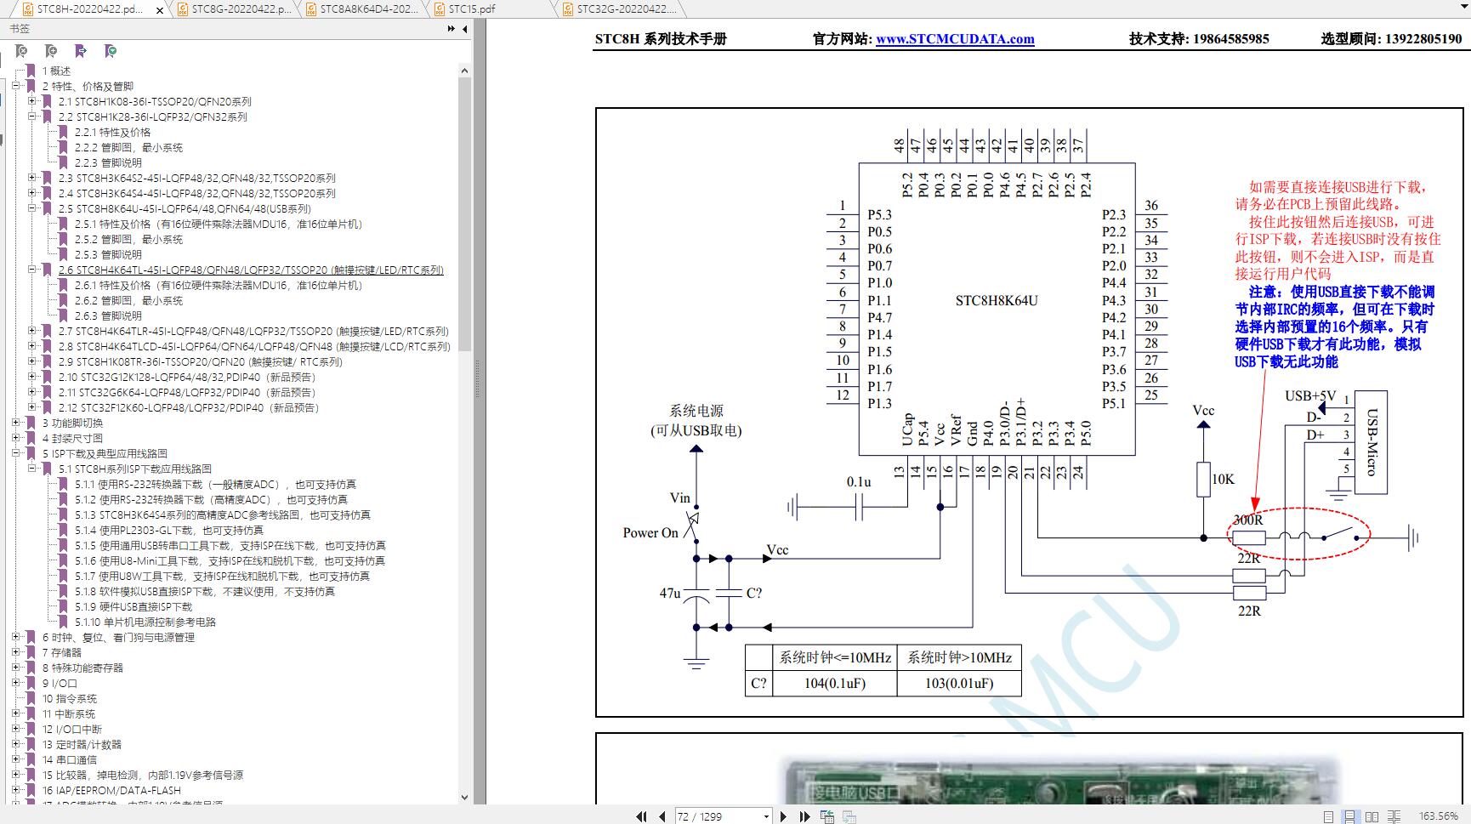
Task: Click bookmark icon of '9 I/O口'
Action: (31, 683)
